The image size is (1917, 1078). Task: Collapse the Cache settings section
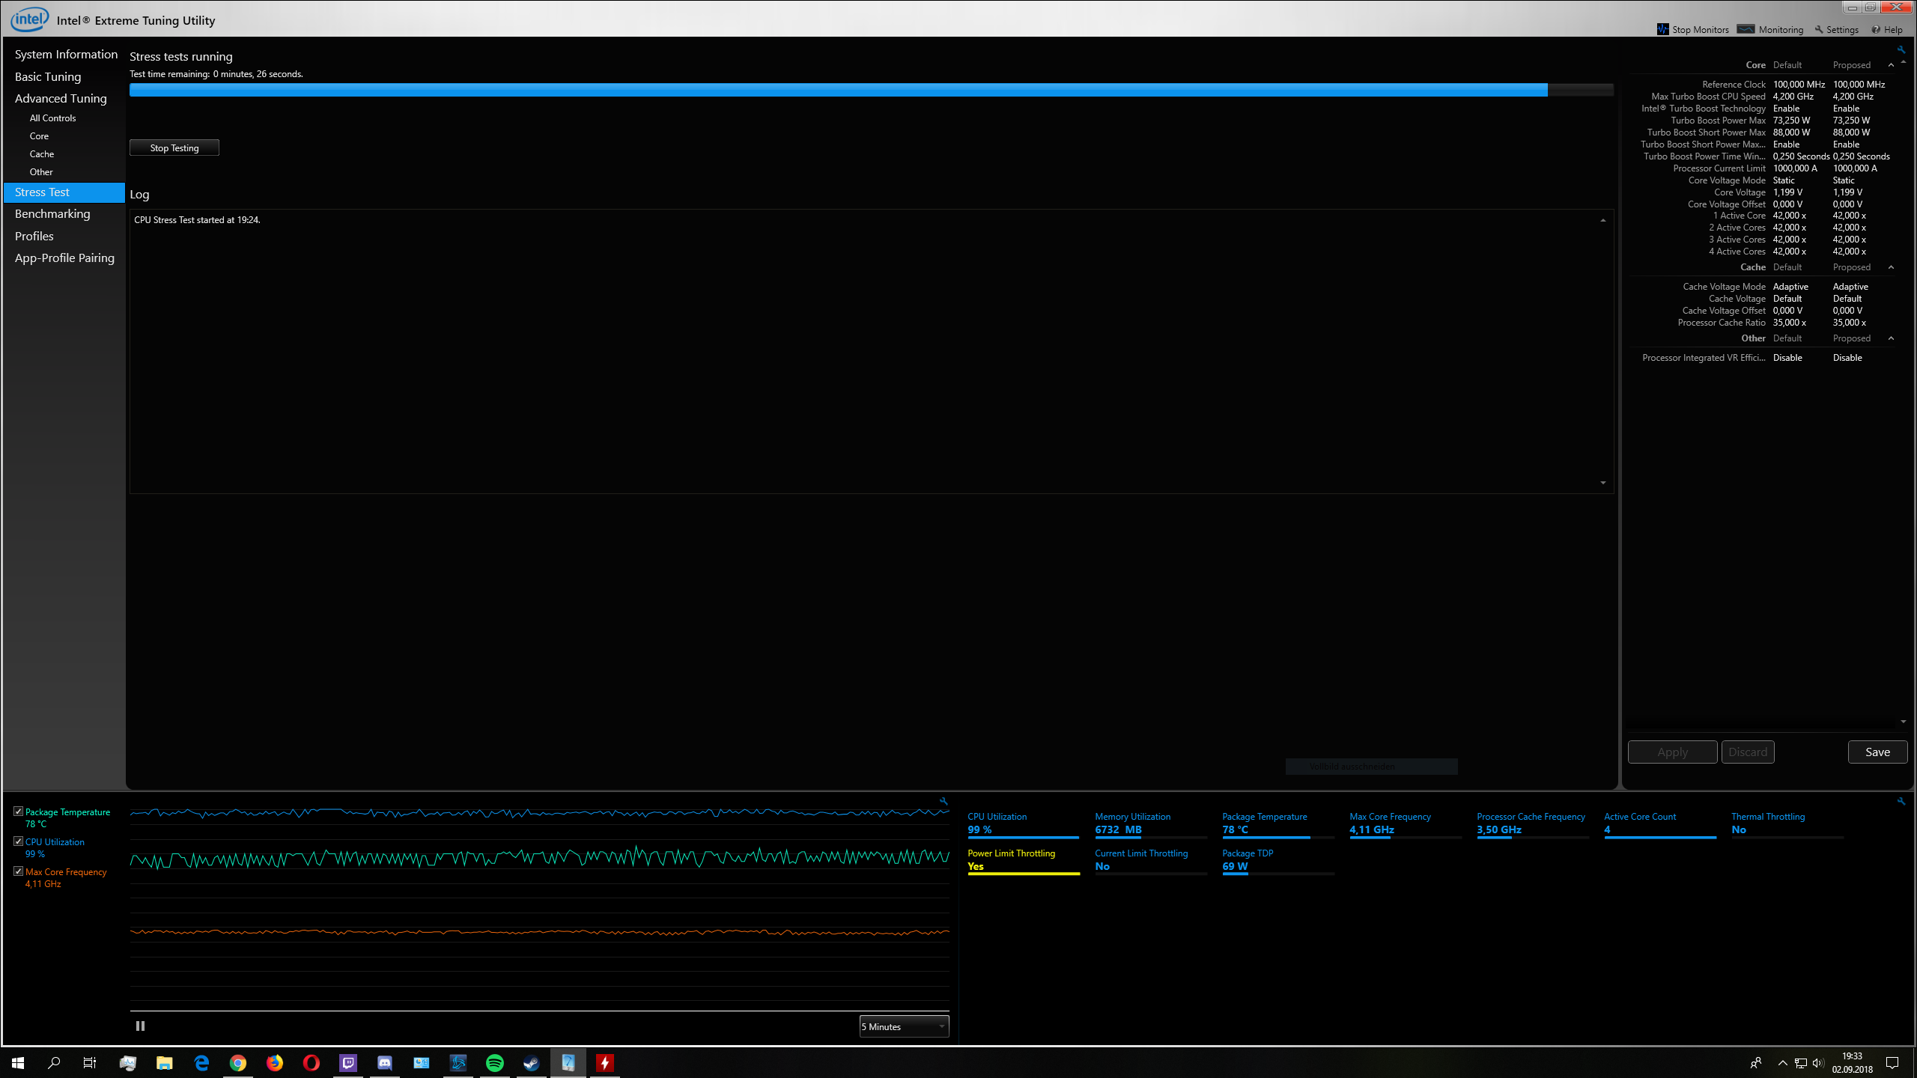tap(1891, 267)
